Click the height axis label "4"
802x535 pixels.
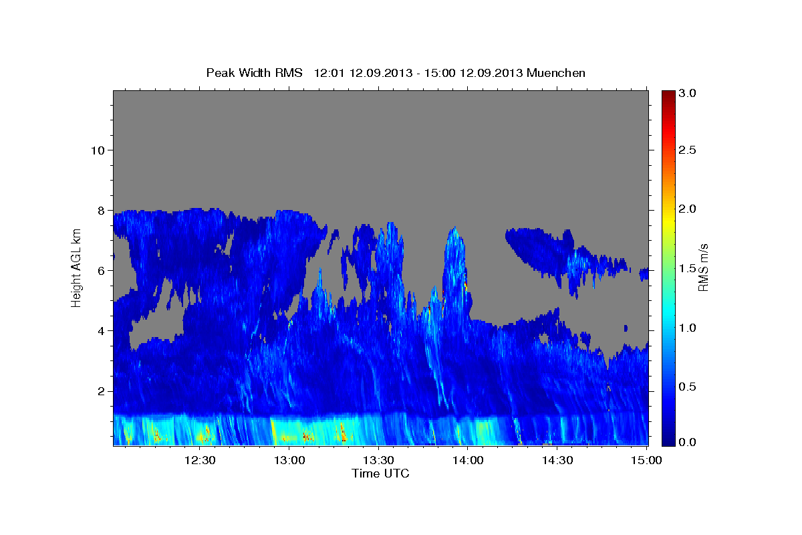pos(101,330)
